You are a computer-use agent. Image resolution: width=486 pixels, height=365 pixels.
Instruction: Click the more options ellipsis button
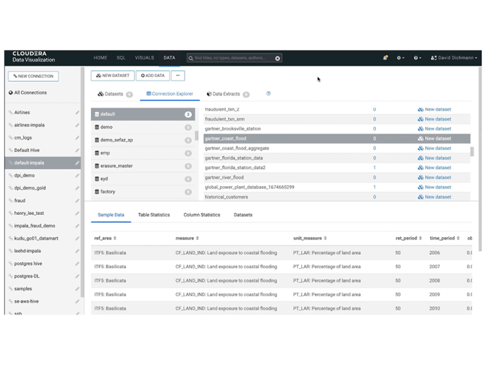point(178,75)
